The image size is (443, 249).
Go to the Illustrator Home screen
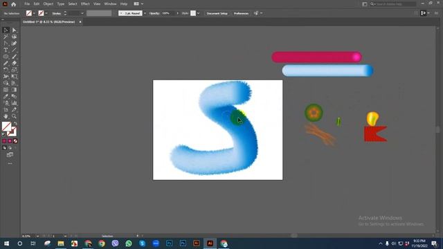pos(13,4)
